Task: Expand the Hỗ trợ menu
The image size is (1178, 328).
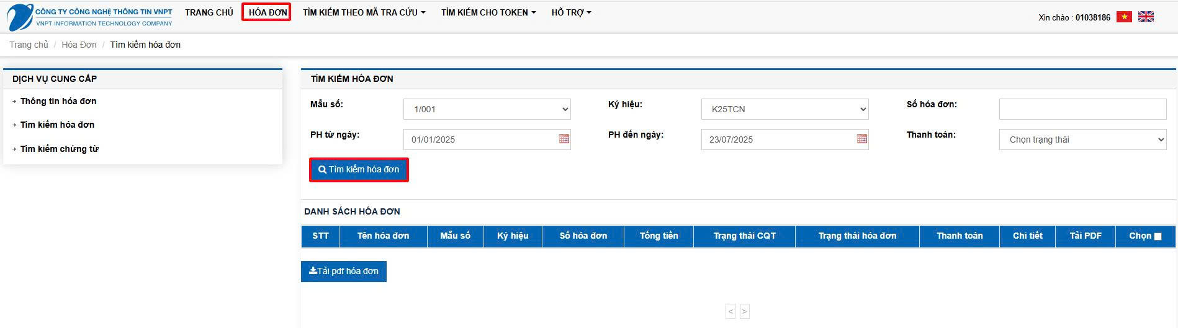Action: click(571, 12)
